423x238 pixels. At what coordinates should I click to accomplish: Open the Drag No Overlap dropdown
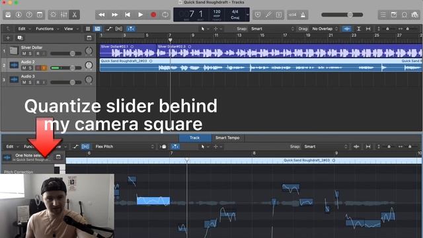(325, 28)
